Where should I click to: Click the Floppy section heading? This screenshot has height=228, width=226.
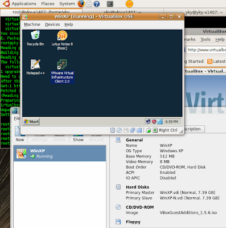click(x=133, y=222)
